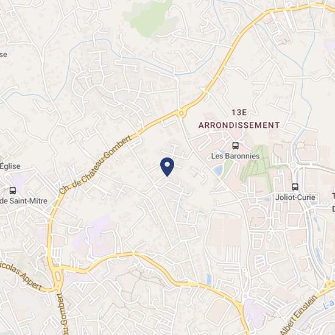Click the dark blue location pin marker

pyautogui.click(x=167, y=167)
